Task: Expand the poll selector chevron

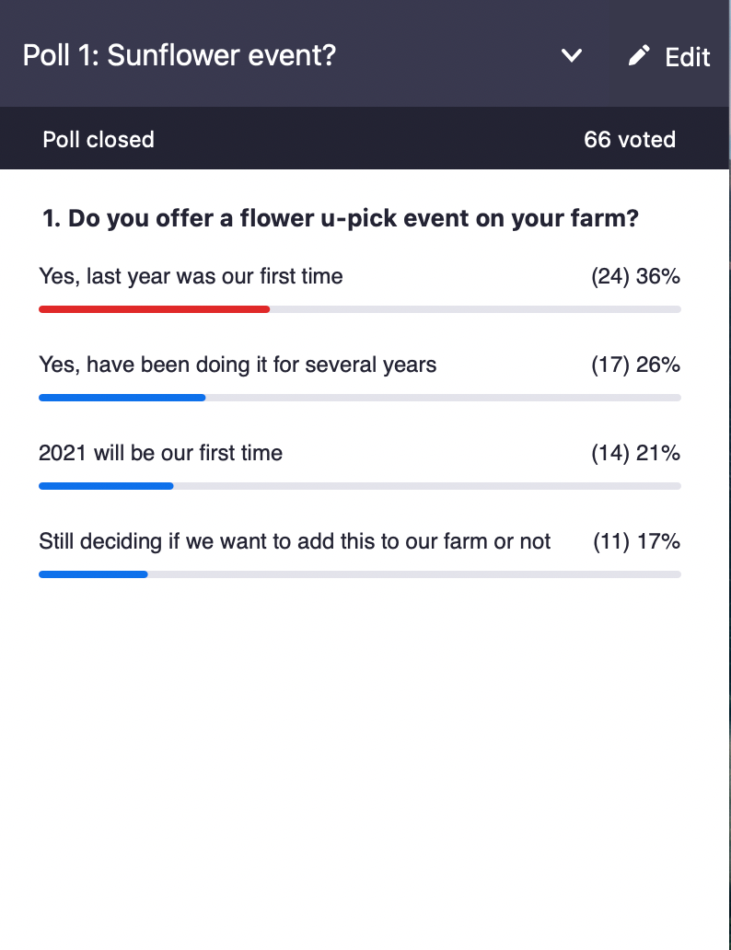Action: [x=572, y=56]
